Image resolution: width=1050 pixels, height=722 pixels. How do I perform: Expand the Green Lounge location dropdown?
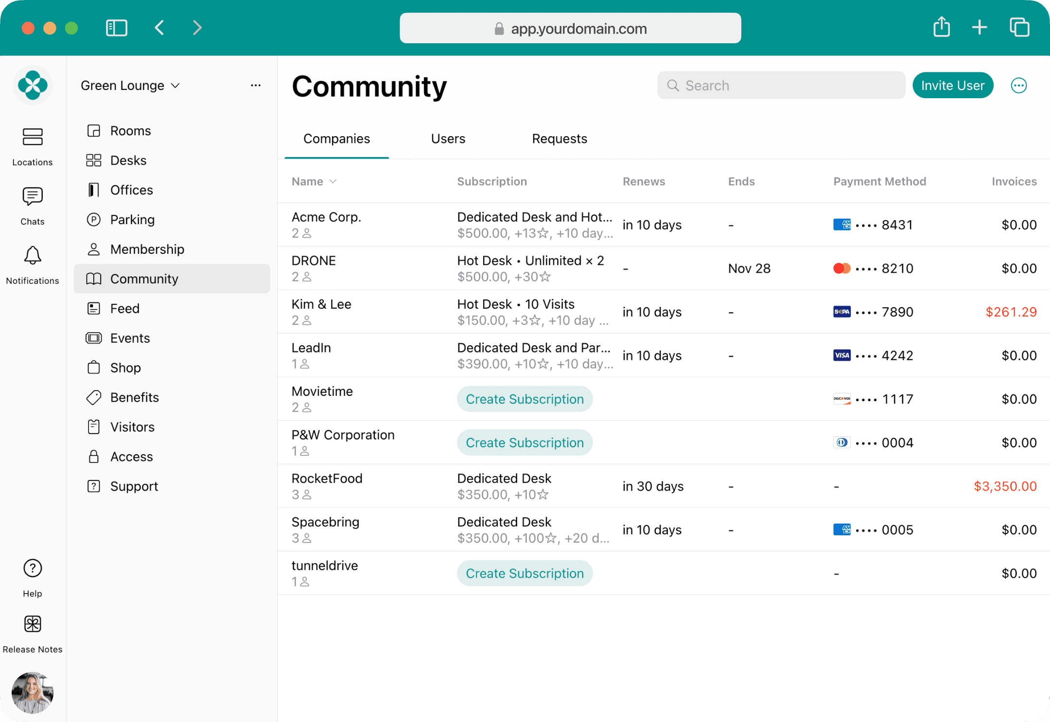tap(130, 86)
